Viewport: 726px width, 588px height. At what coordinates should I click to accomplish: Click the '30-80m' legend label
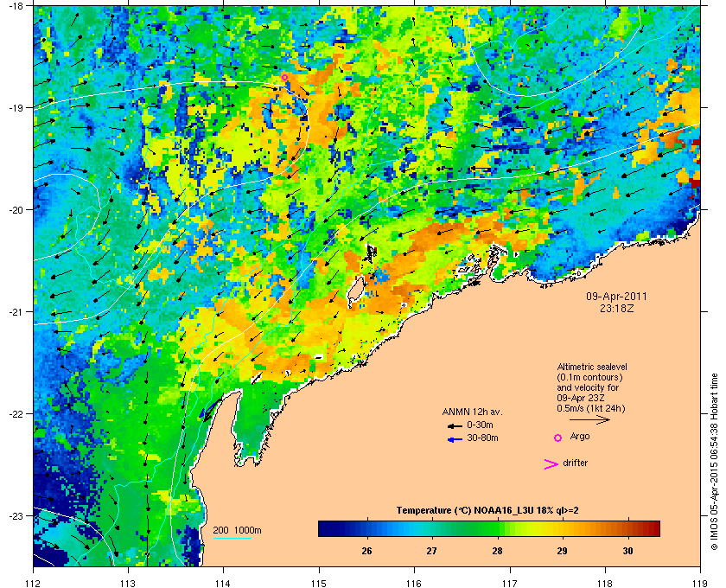click(x=482, y=438)
